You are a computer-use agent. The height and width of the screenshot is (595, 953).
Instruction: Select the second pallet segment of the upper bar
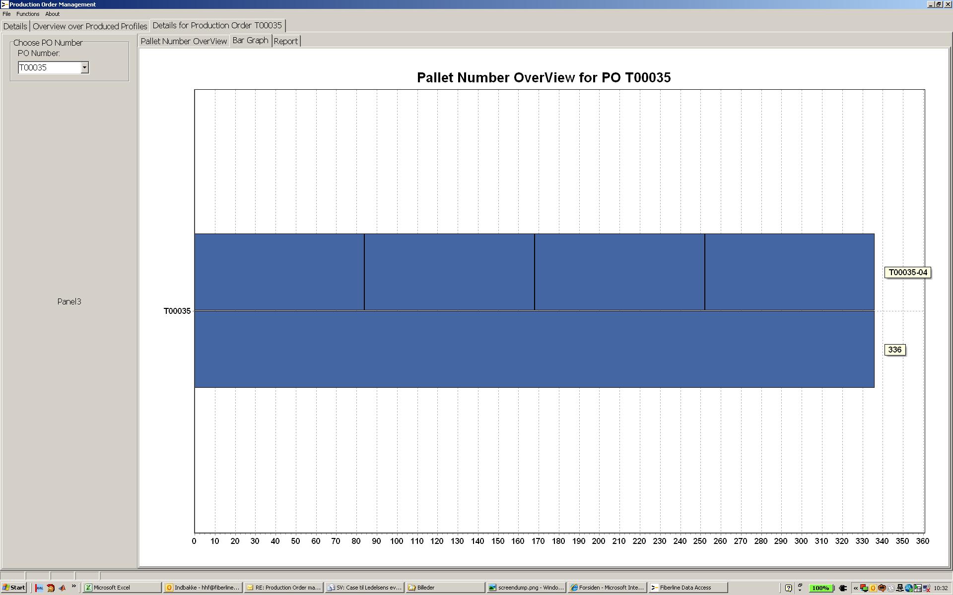click(x=449, y=272)
